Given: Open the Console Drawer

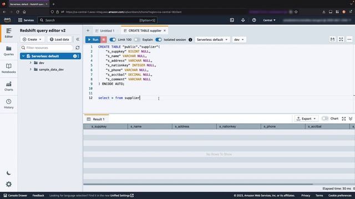Looking at the screenshot, I should coord(16,195).
